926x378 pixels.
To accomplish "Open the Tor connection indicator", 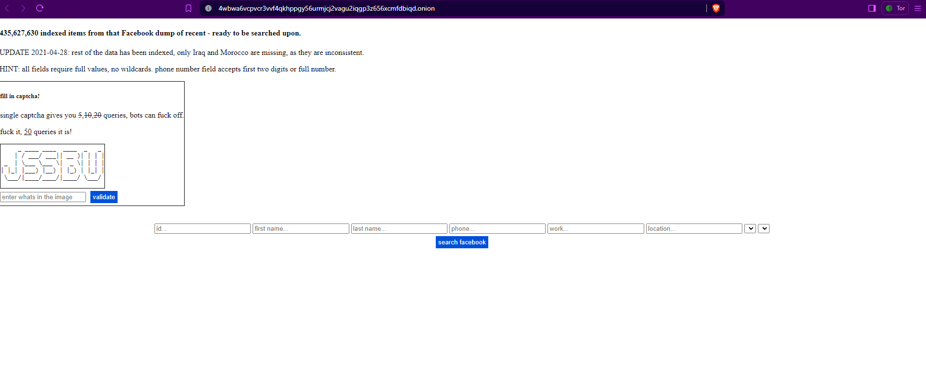I will tap(895, 8).
